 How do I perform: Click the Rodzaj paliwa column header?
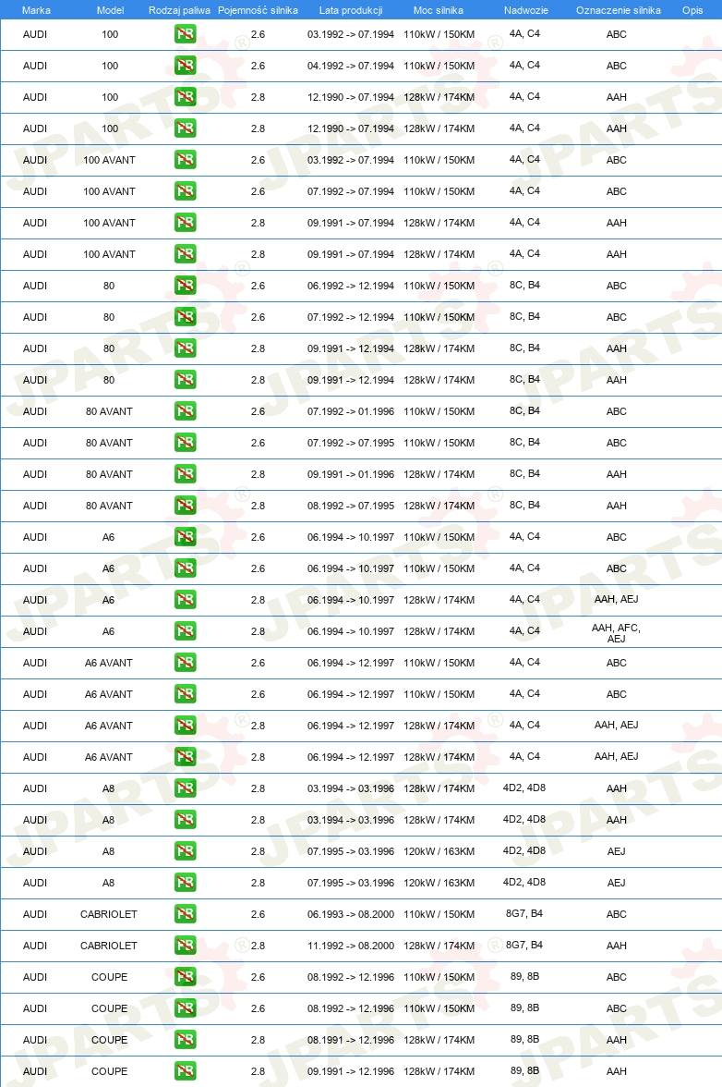coord(179,10)
